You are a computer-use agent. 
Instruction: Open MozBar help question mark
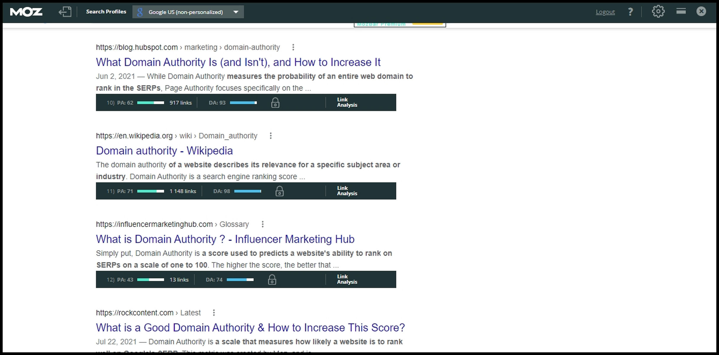pos(630,12)
